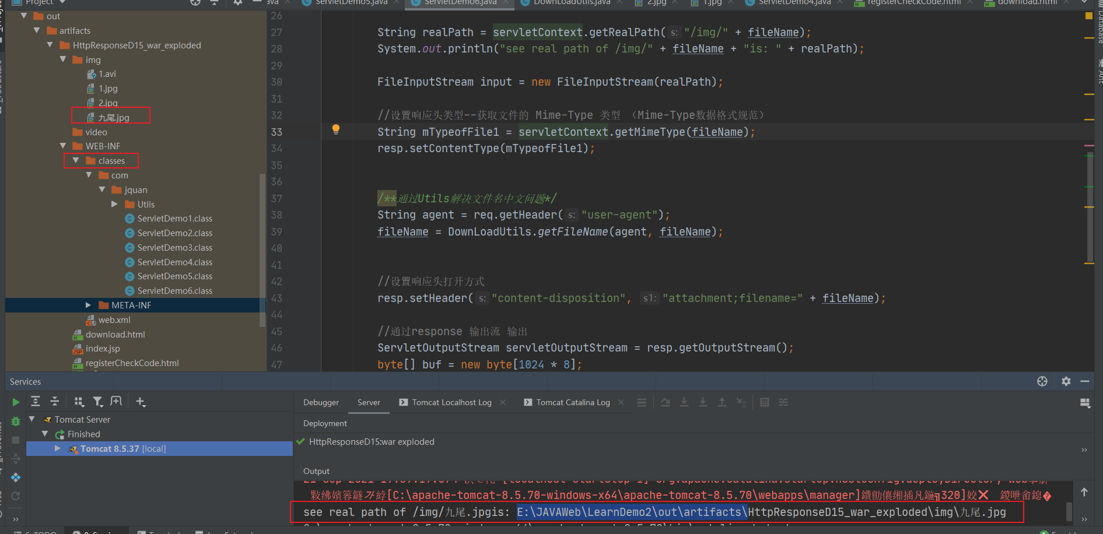Click the Step Into icon in debugger toolbar
The height and width of the screenshot is (534, 1103).
703,402
